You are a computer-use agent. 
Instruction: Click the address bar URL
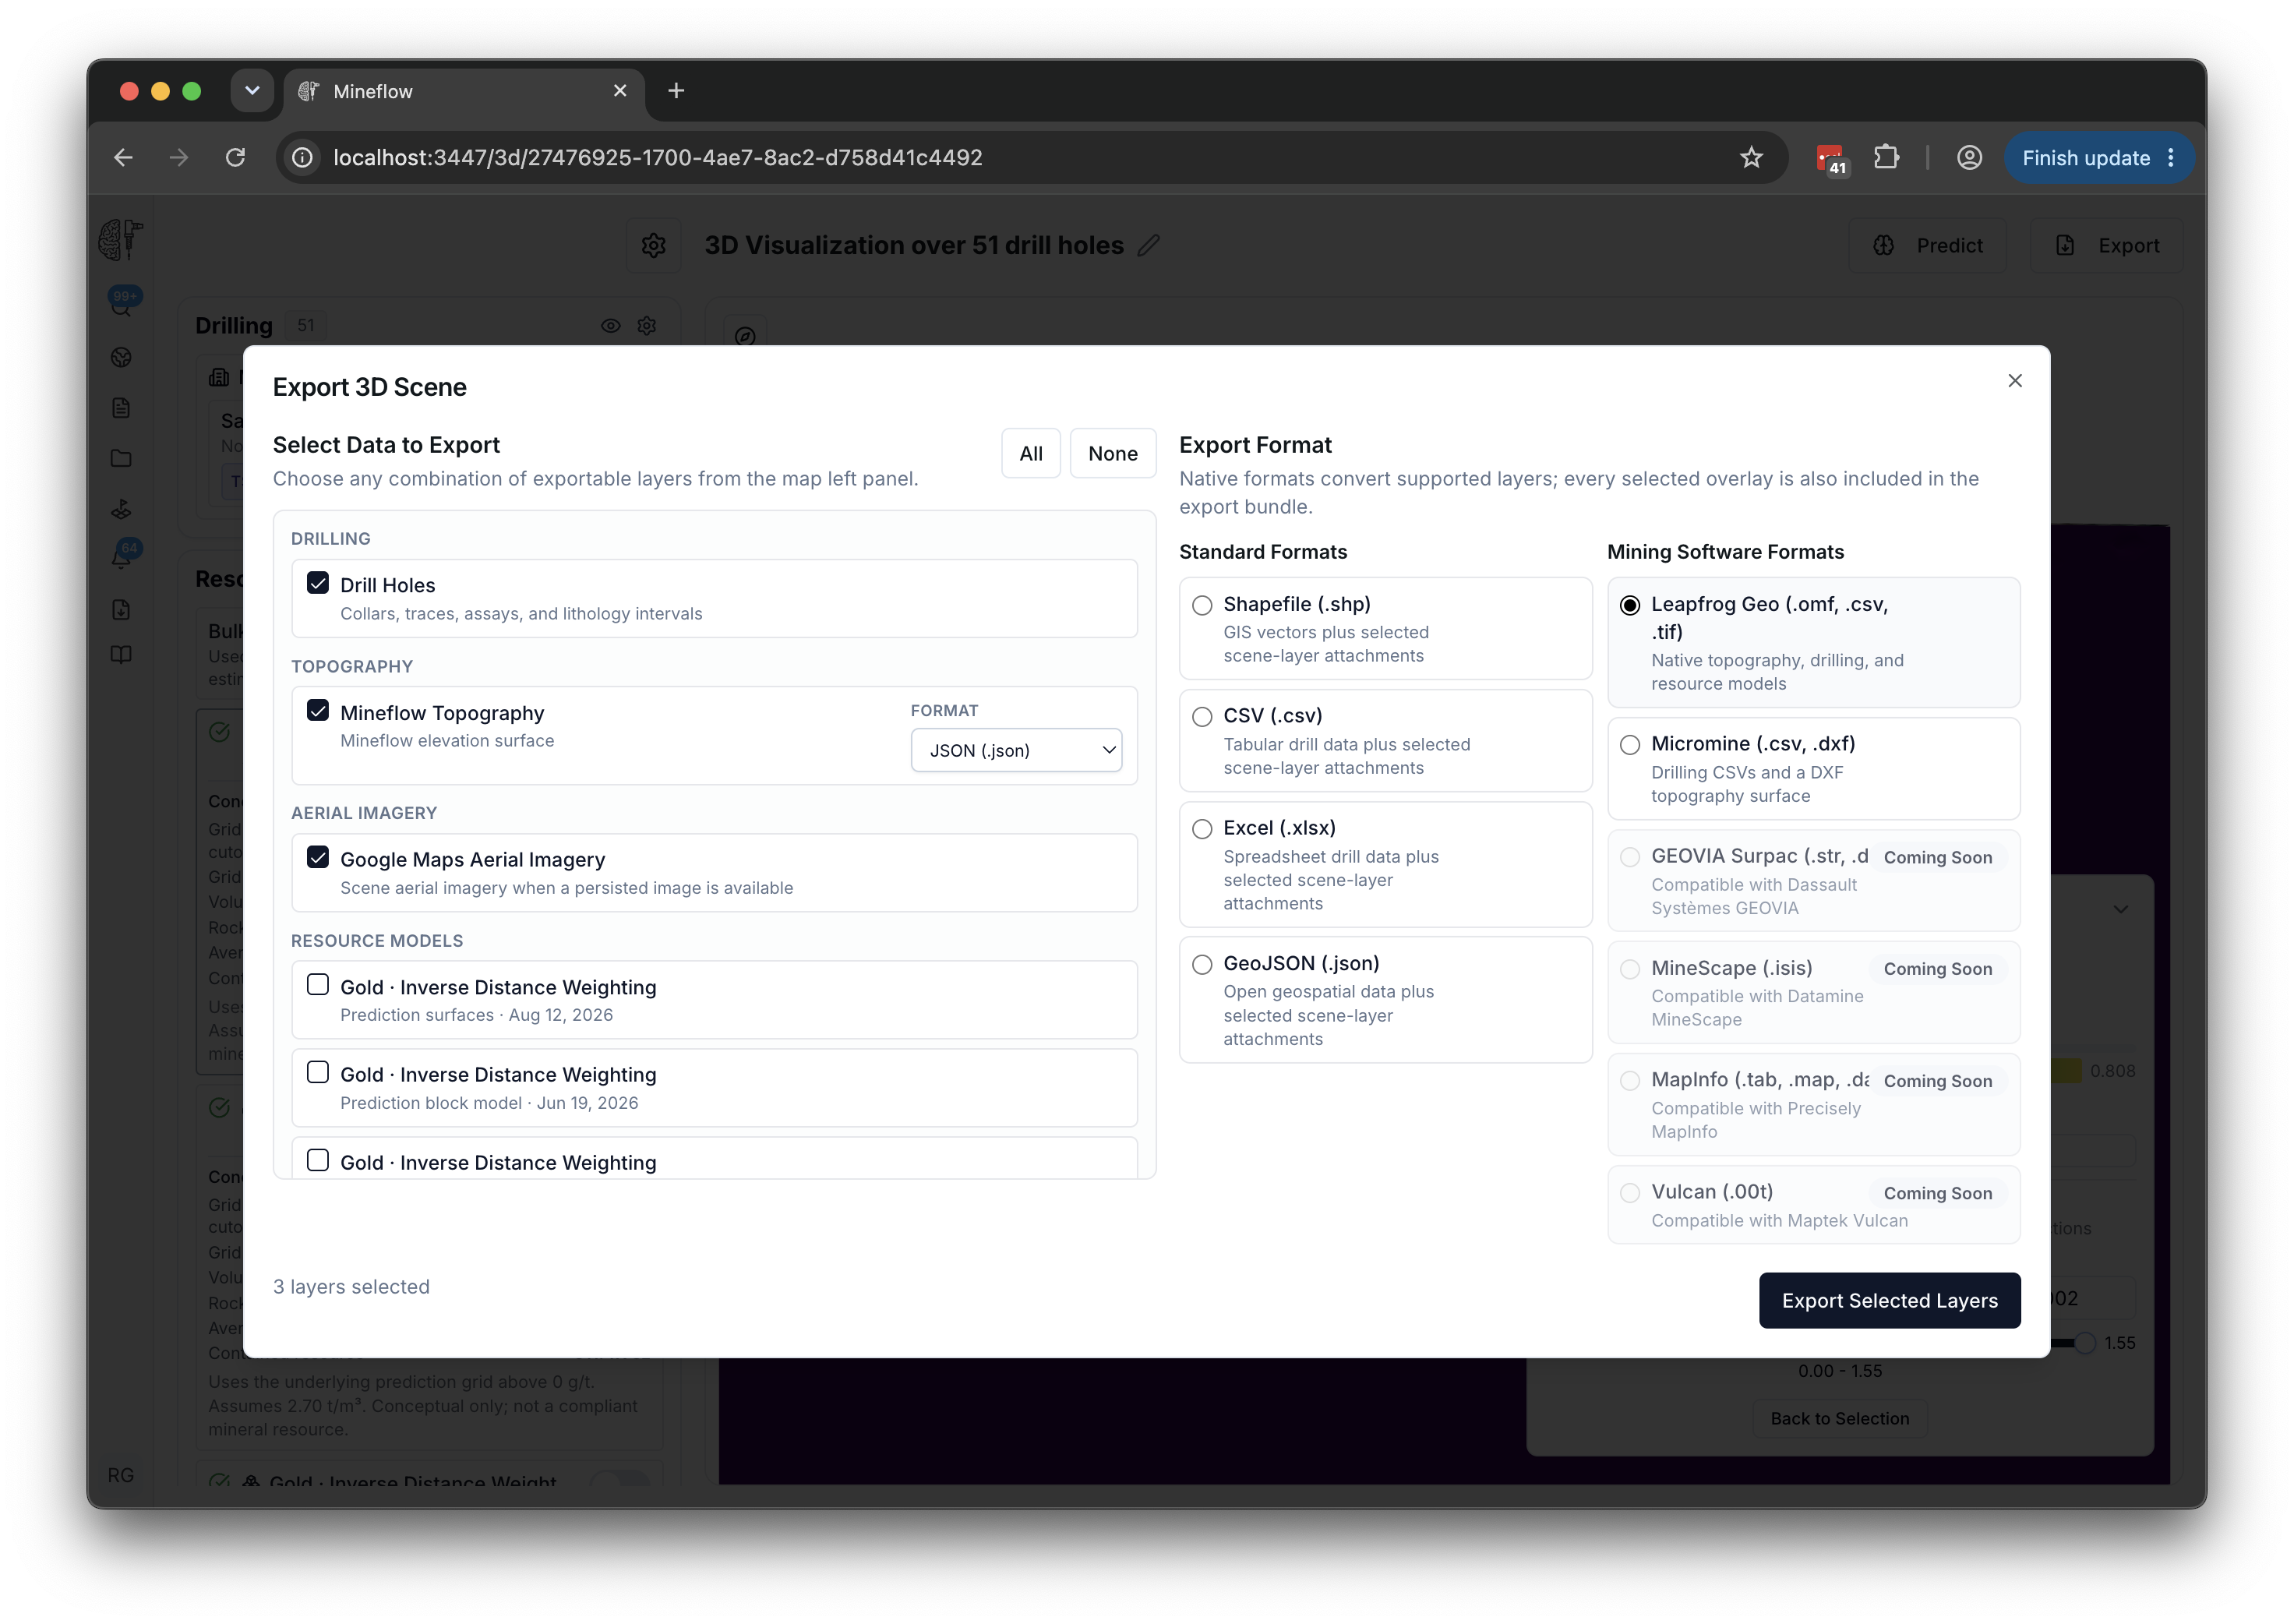pos(657,158)
